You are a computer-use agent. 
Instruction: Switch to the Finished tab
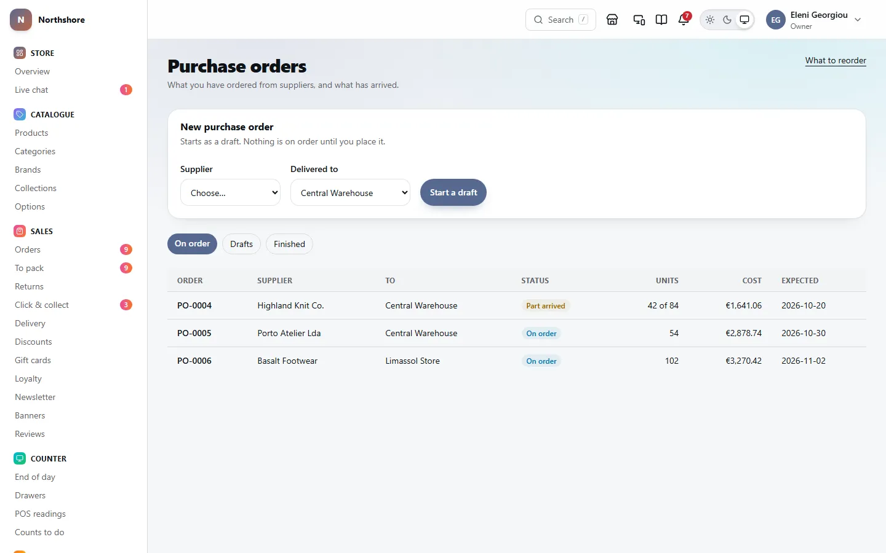289,244
